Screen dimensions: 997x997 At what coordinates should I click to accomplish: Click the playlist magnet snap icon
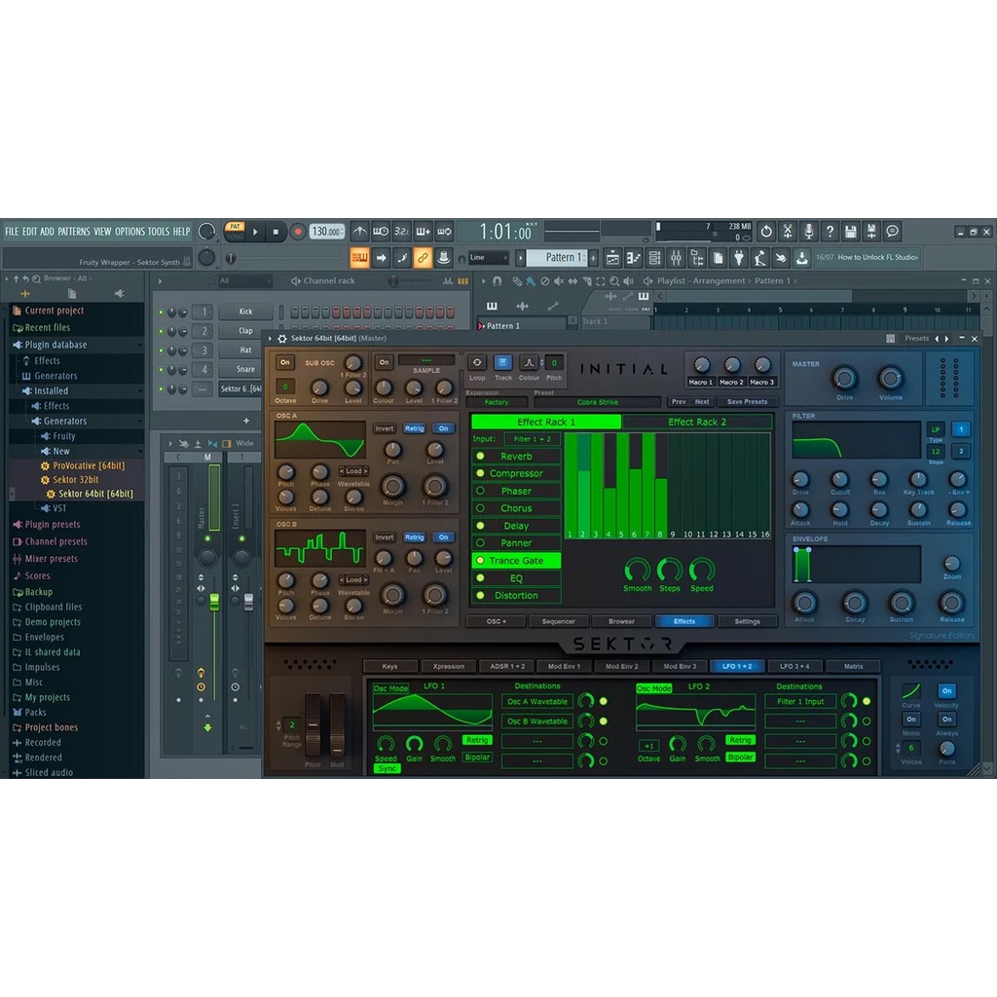(498, 280)
